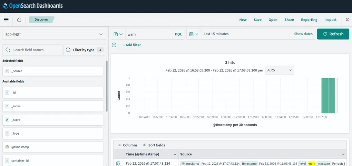Open saved queries disk icon menu
Image resolution: width=352 pixels, height=166 pixels.
pos(118,34)
